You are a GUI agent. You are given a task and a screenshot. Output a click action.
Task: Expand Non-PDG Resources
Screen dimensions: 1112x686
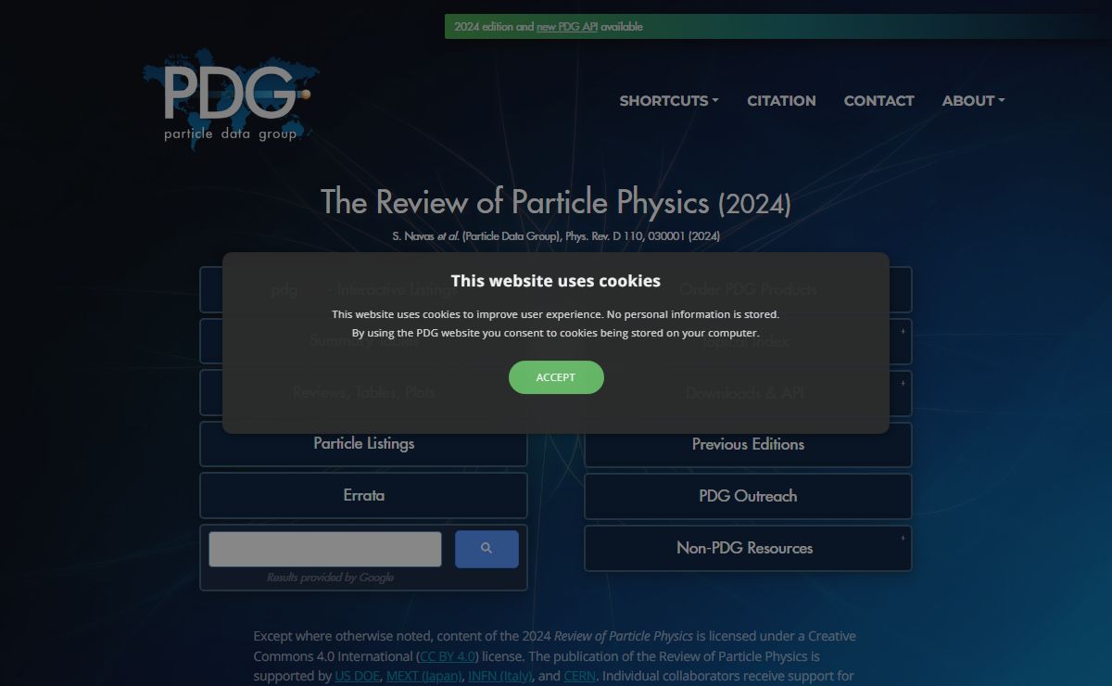748,548
